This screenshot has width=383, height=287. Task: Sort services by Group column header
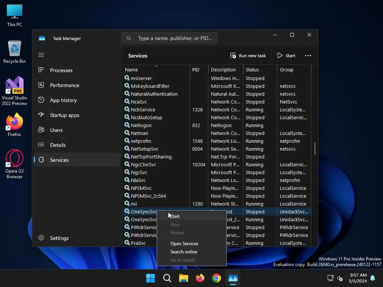pyautogui.click(x=294, y=70)
